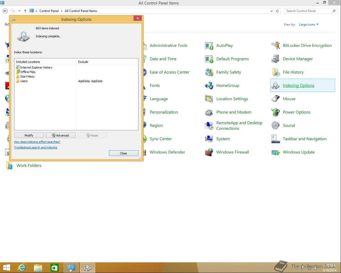
Task: Open the System icon
Action: click(209, 139)
